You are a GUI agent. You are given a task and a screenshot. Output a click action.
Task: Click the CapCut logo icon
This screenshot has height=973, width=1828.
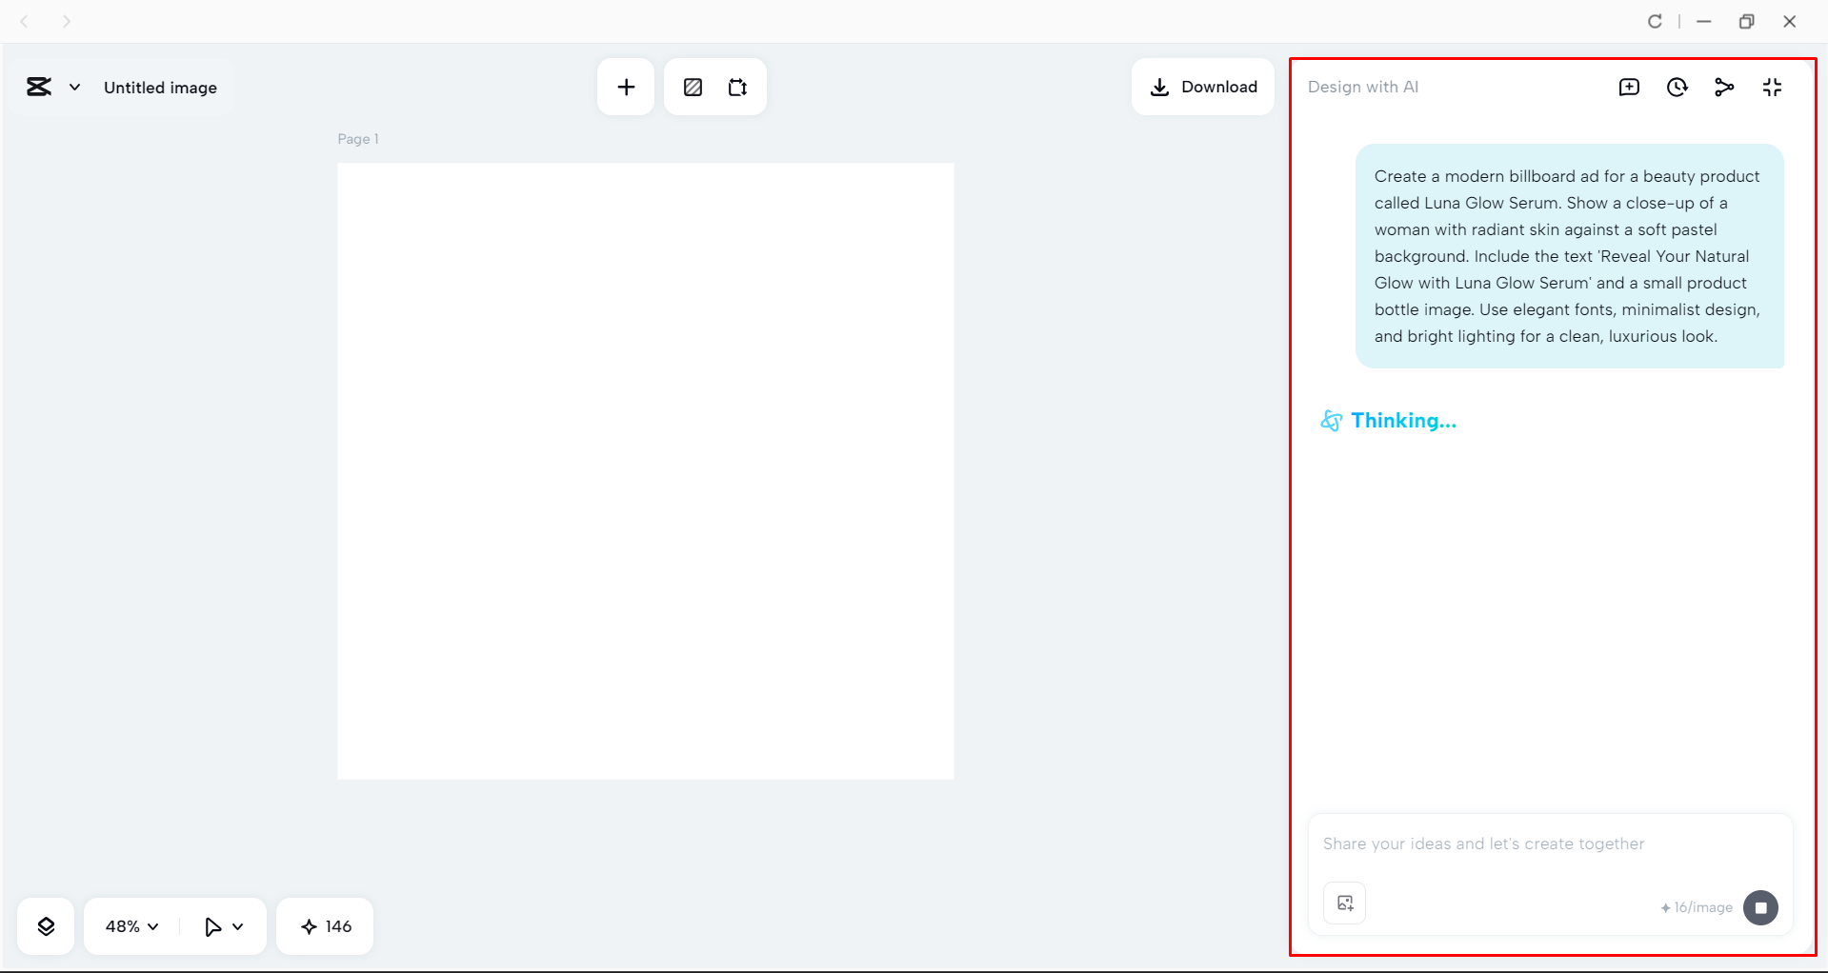[x=38, y=87]
